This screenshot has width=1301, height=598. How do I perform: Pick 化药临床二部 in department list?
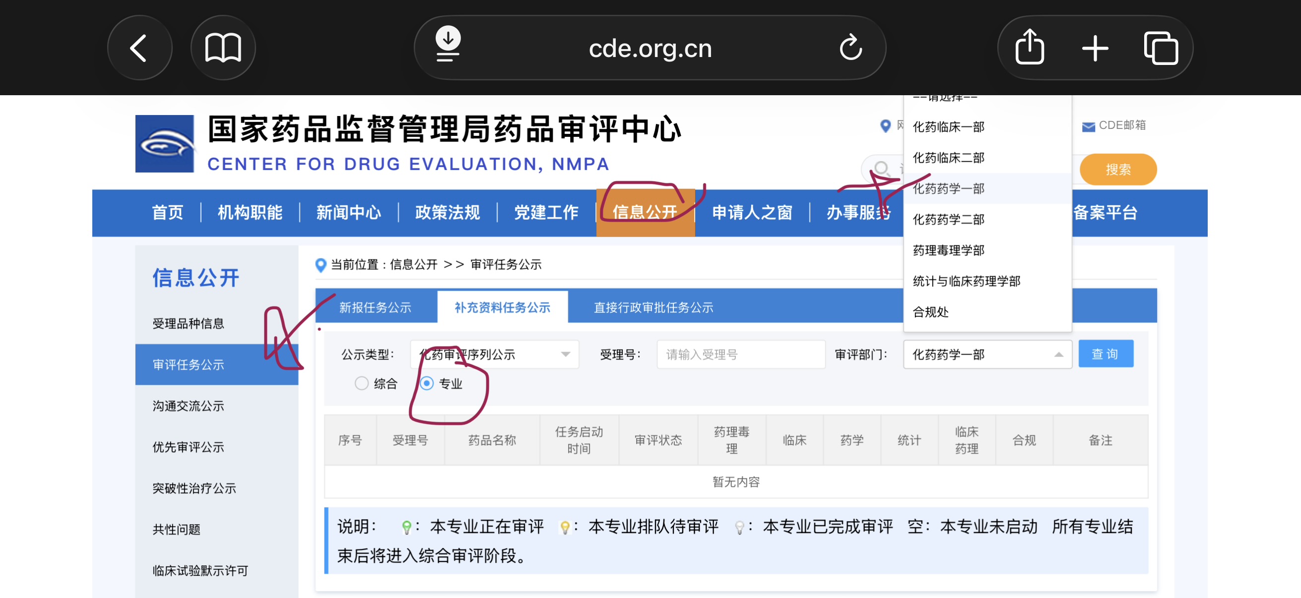coord(948,158)
